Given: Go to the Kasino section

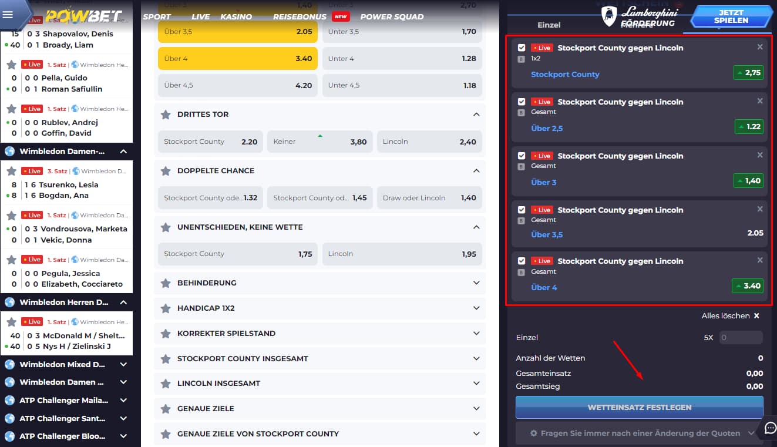Looking at the screenshot, I should click(x=236, y=17).
